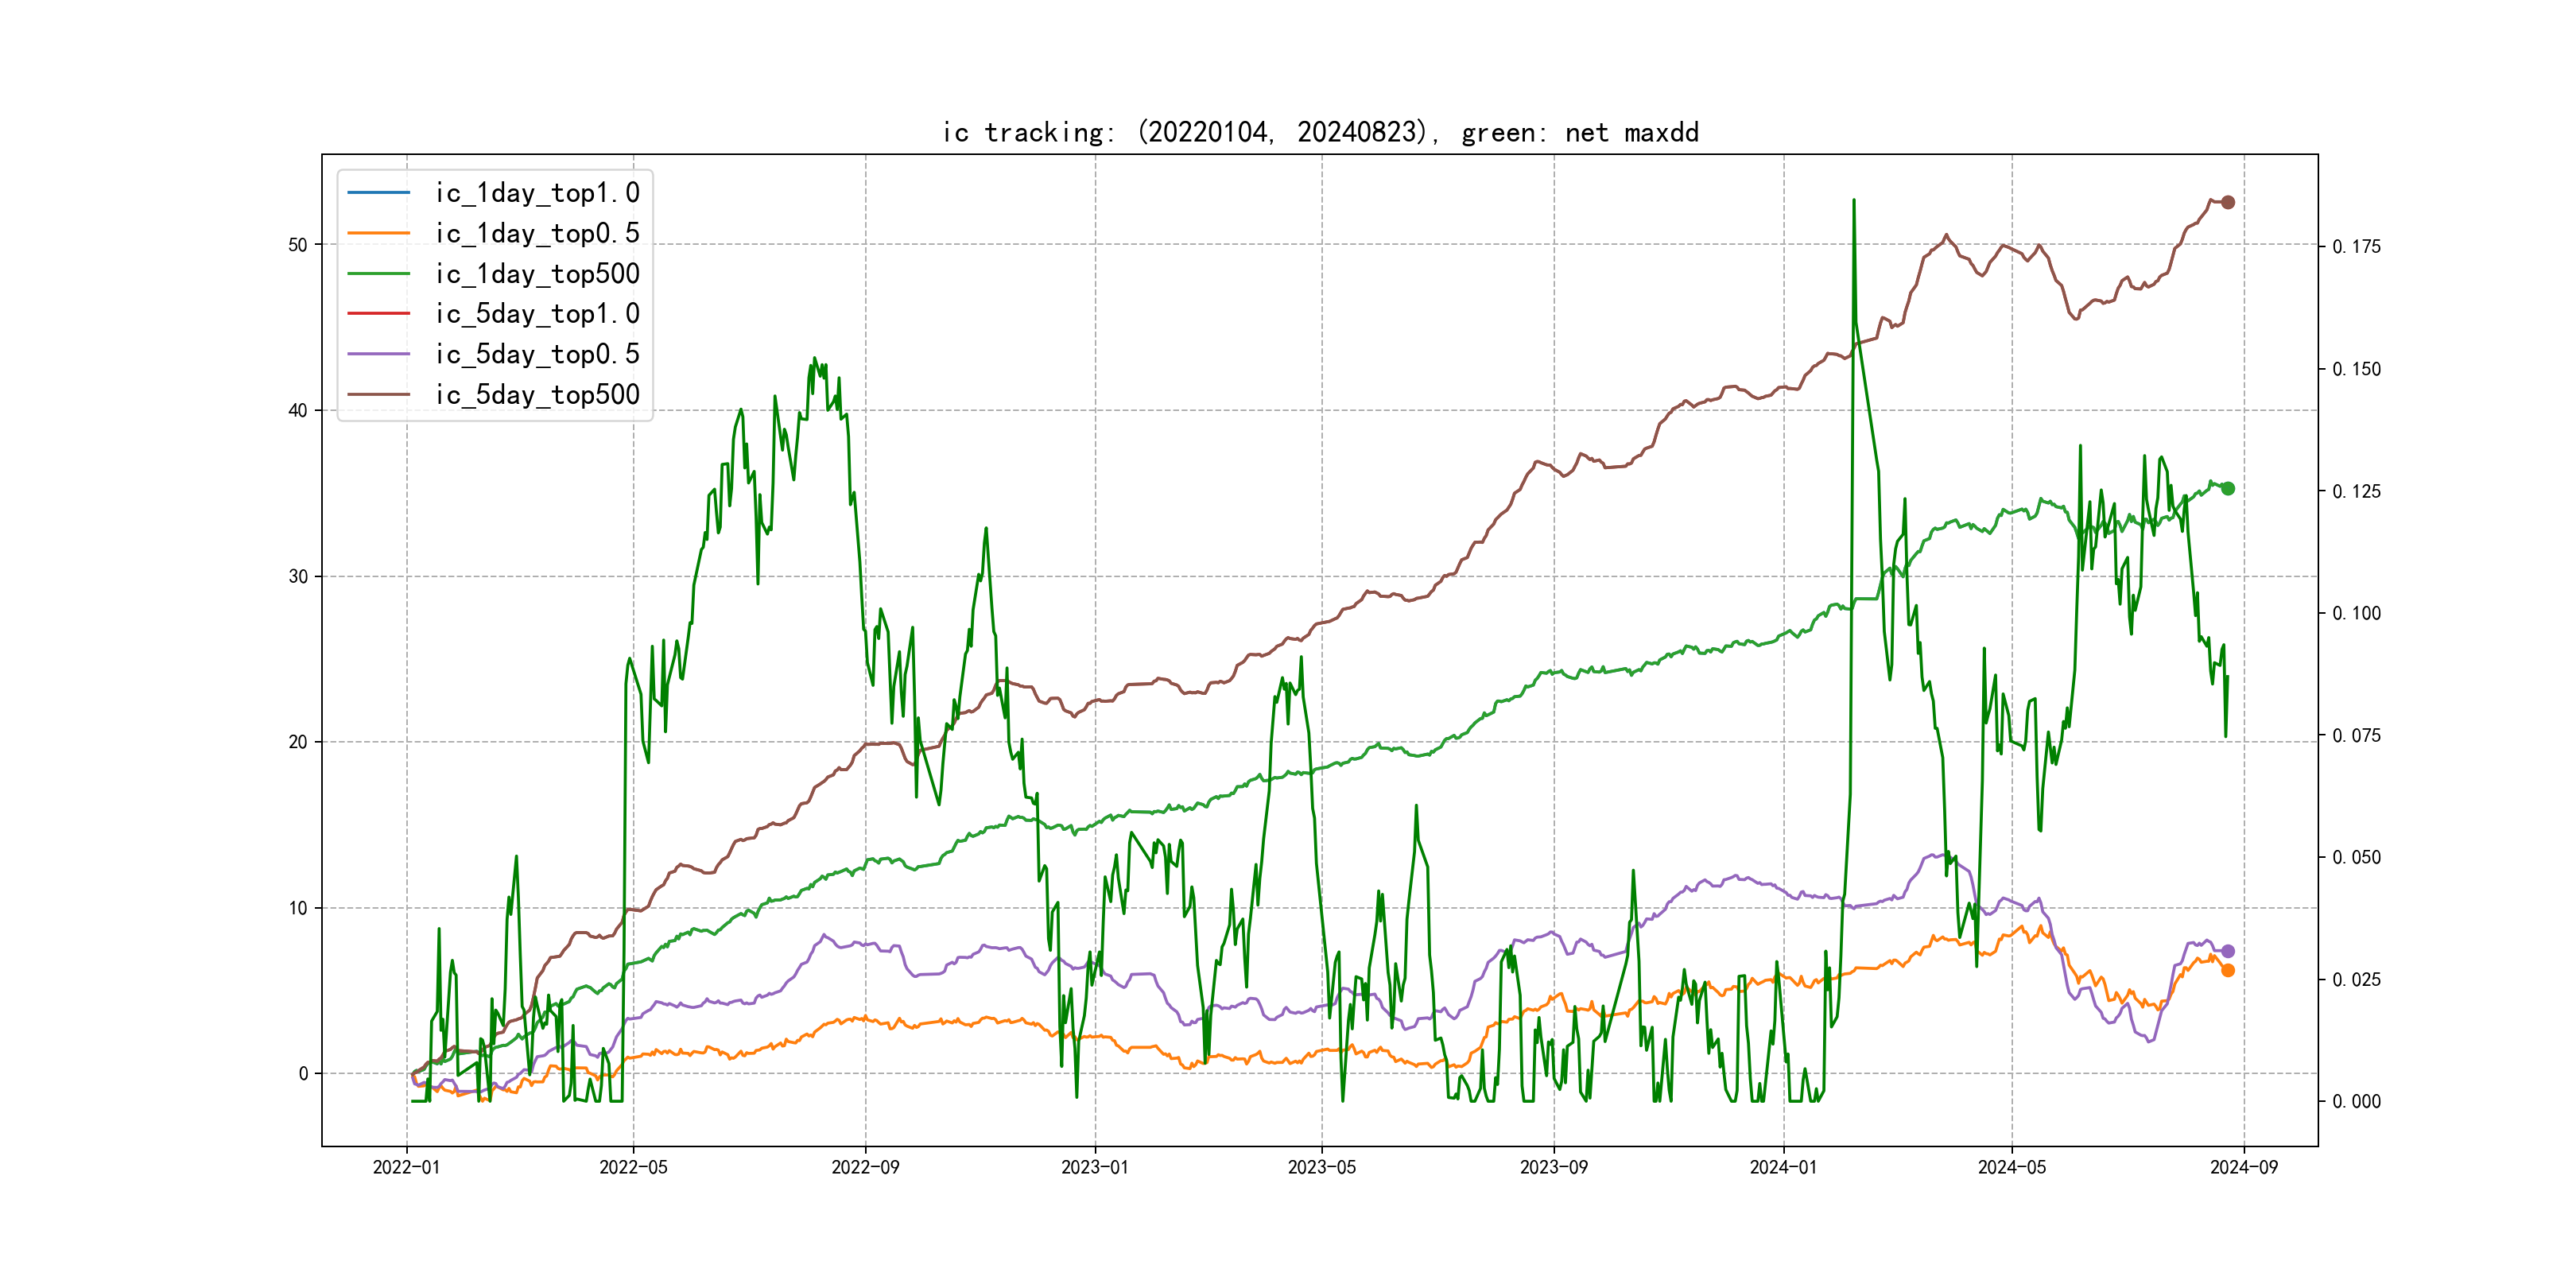Click the 0.175 right y-axis tick label

(x=2356, y=247)
